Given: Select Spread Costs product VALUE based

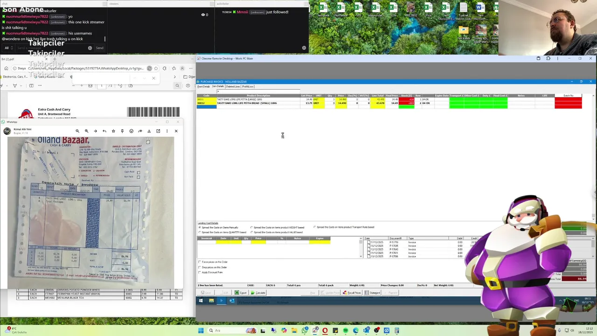Looking at the screenshot, I should point(252,232).
